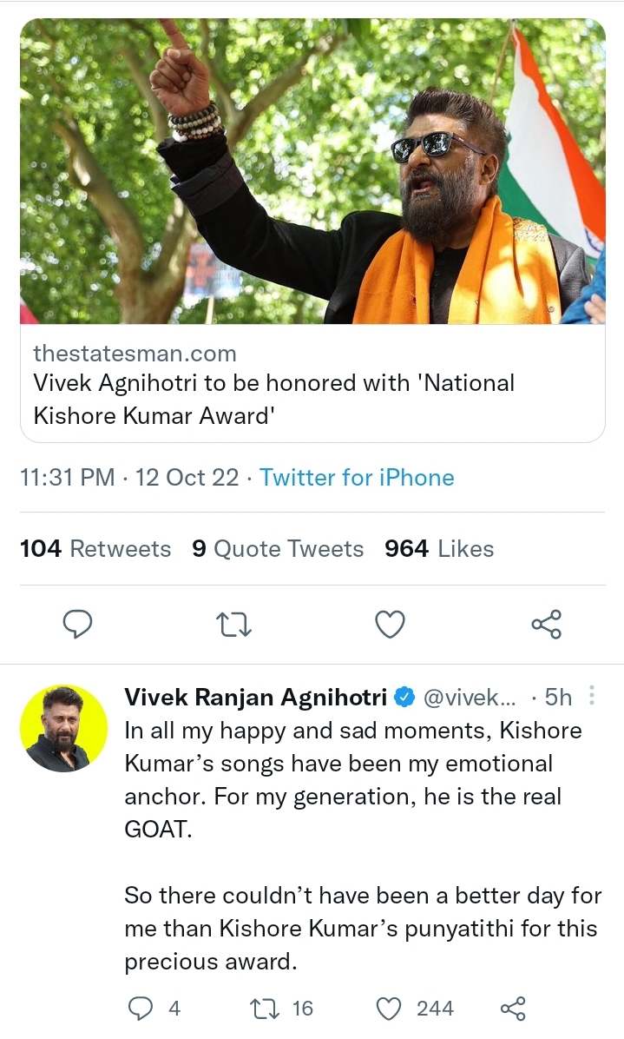This screenshot has height=1039, width=624.
Task: Like the main tweet
Action: (391, 624)
